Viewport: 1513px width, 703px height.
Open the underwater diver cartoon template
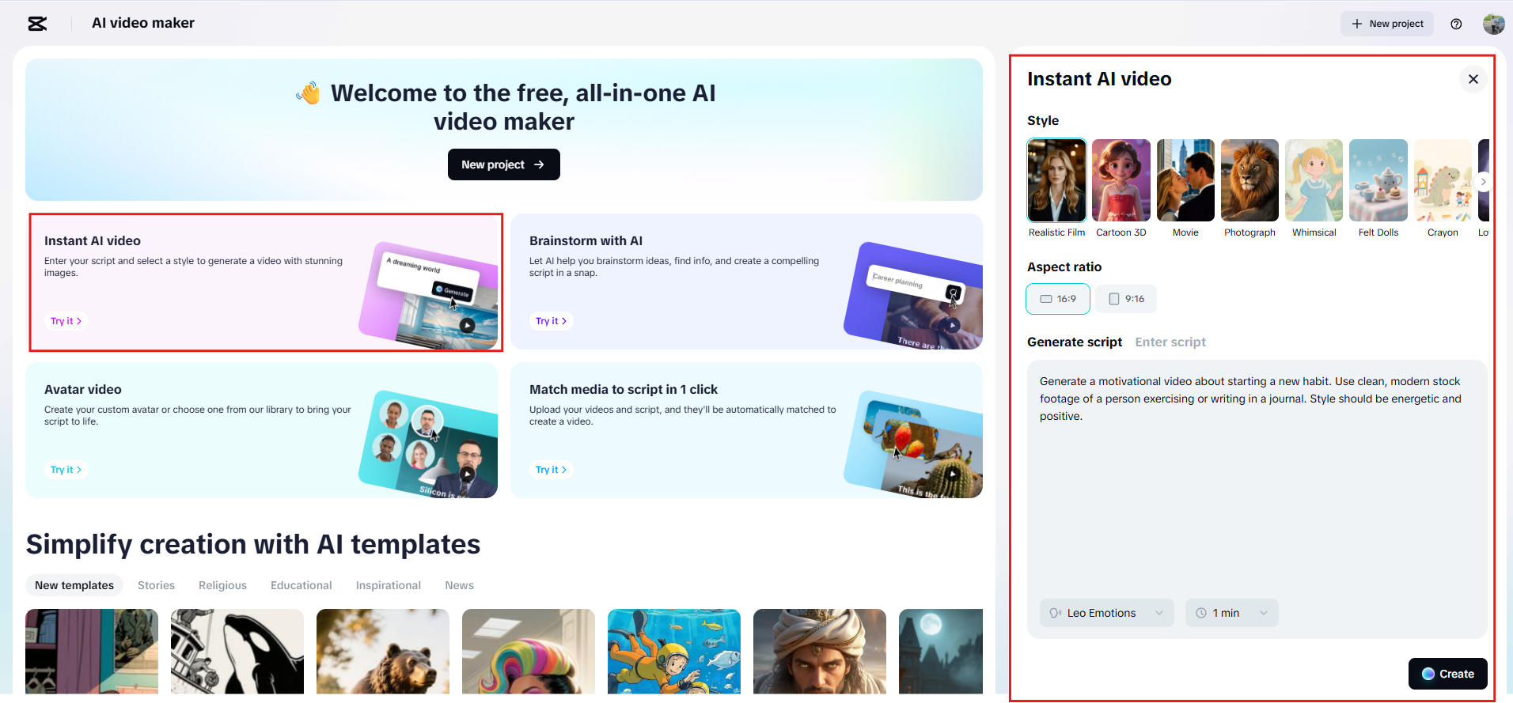674,652
